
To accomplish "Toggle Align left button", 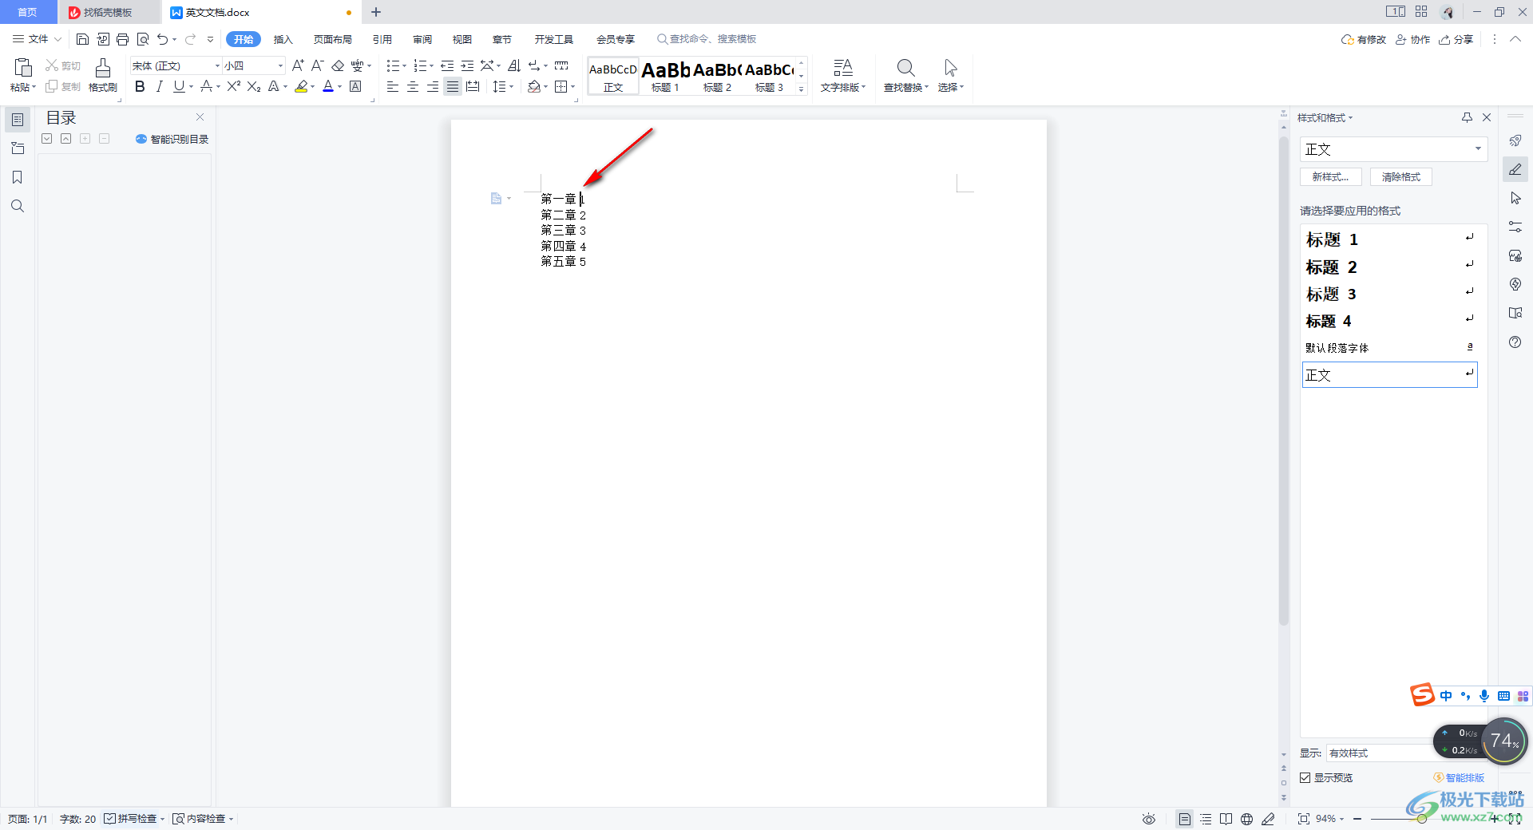I will pos(393,86).
